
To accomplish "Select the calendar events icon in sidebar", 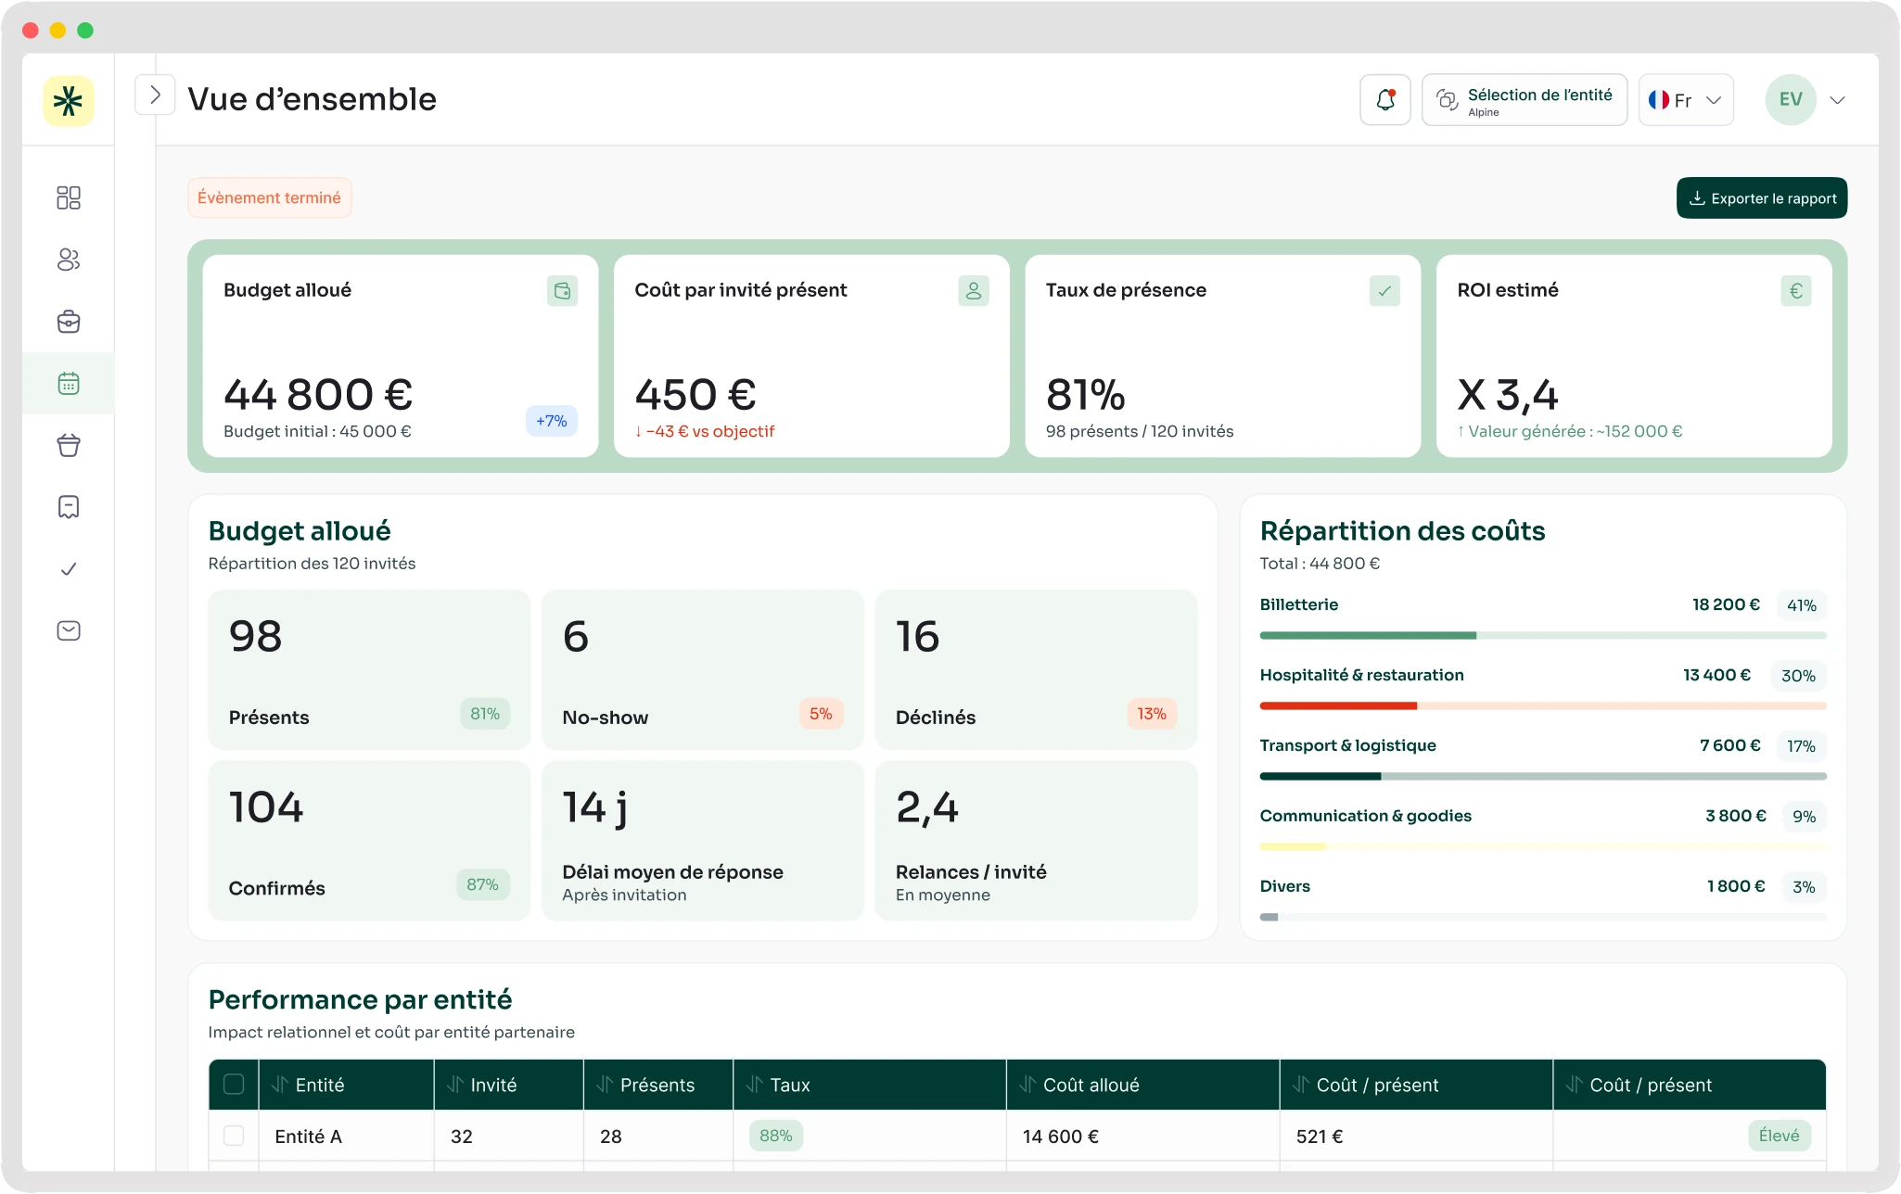I will [69, 383].
